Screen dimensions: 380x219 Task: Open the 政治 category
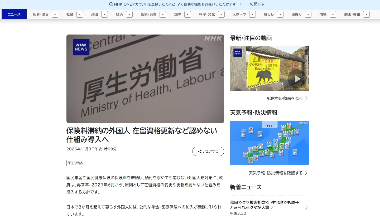pos(95,14)
